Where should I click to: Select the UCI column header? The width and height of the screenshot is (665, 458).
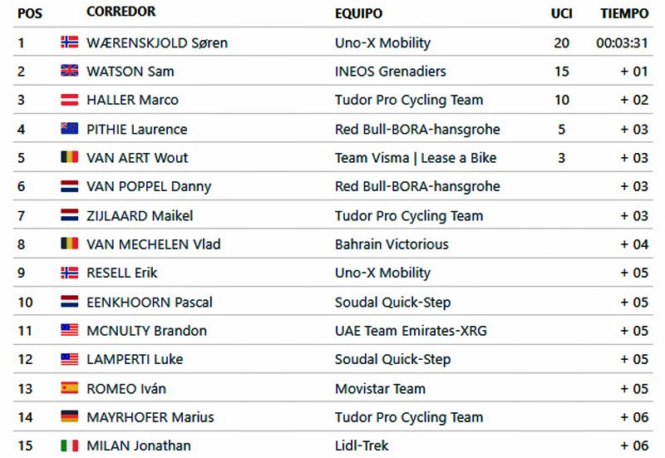[x=562, y=13]
